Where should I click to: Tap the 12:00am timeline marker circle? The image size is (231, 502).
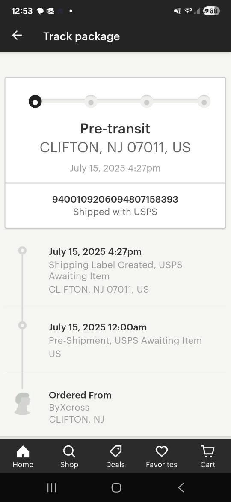pos(22,325)
